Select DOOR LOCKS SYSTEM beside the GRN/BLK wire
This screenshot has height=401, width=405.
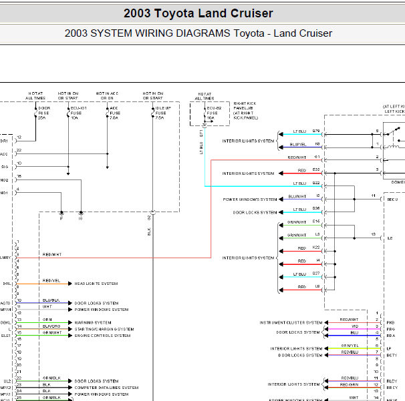tap(96, 381)
